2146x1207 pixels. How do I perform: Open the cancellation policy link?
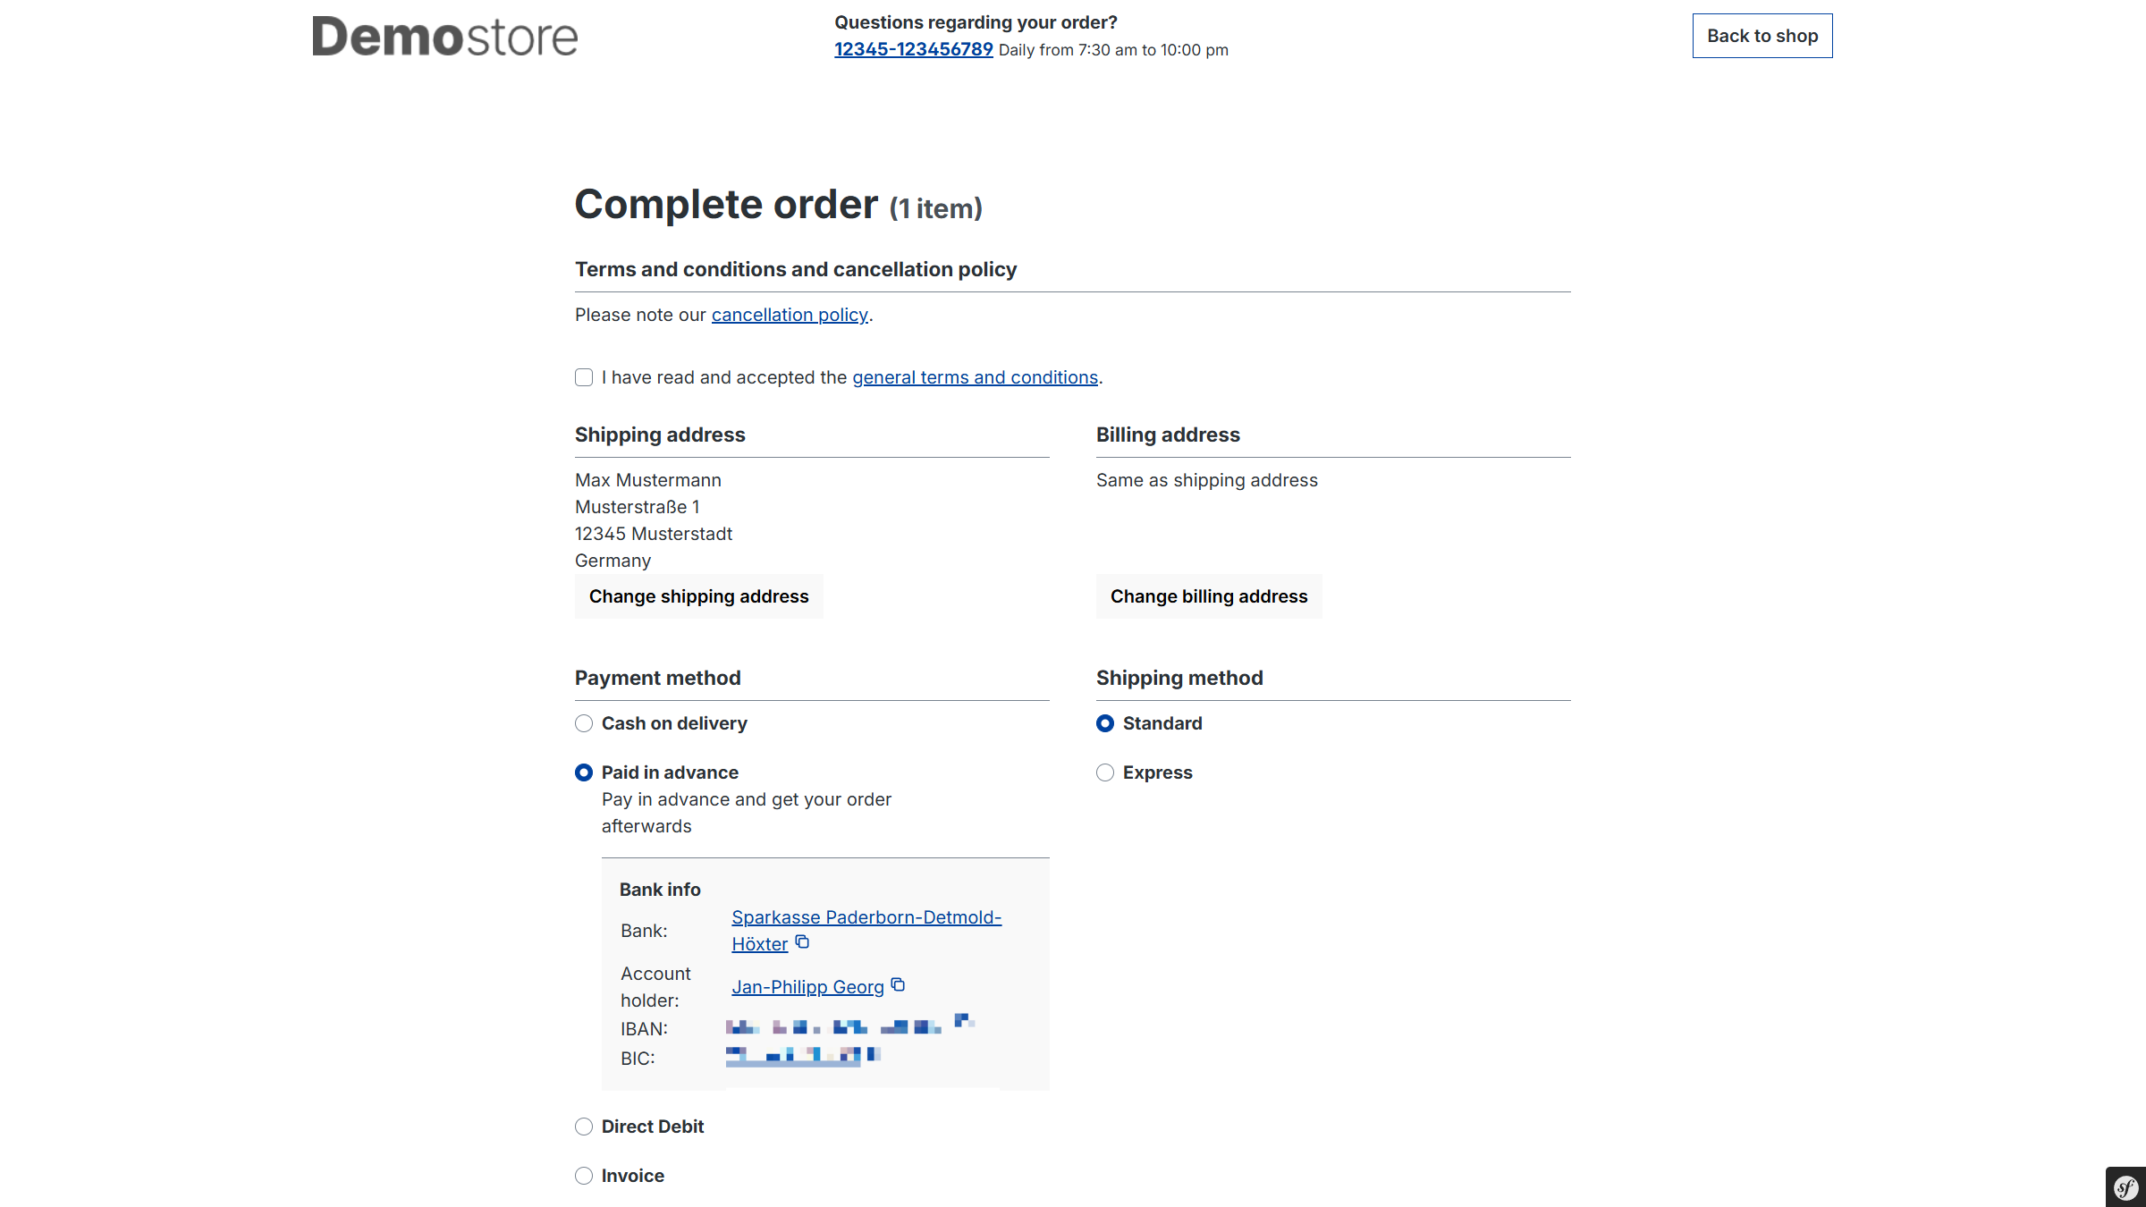pos(790,315)
